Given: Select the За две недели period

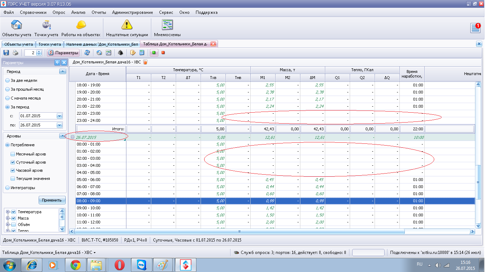Looking at the screenshot, I should (21, 80).
